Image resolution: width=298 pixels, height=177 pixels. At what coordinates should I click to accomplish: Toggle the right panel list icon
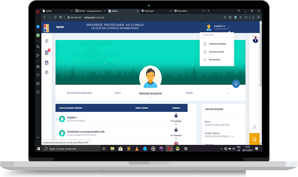coord(254,127)
